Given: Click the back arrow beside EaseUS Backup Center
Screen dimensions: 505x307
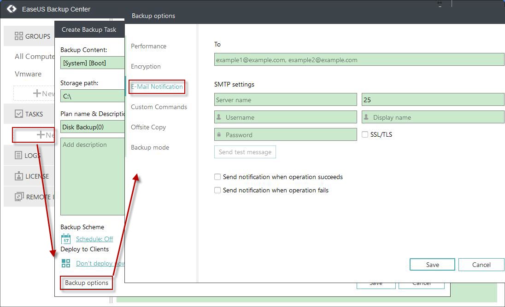Looking at the screenshot, I should (x=11, y=8).
